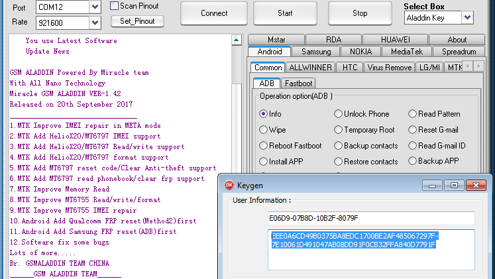Image resolution: width=495 pixels, height=279 pixels.
Task: Click the Connect button
Action: tap(214, 13)
